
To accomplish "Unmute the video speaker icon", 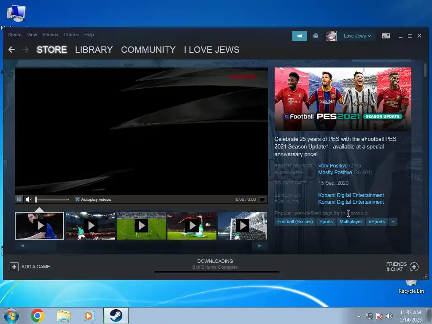I will pos(29,199).
